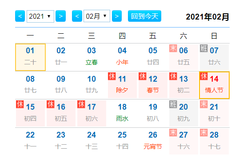Viewport: 251px width, 166px height.
Task: Click the 回到今天 button
Action: (144, 16)
